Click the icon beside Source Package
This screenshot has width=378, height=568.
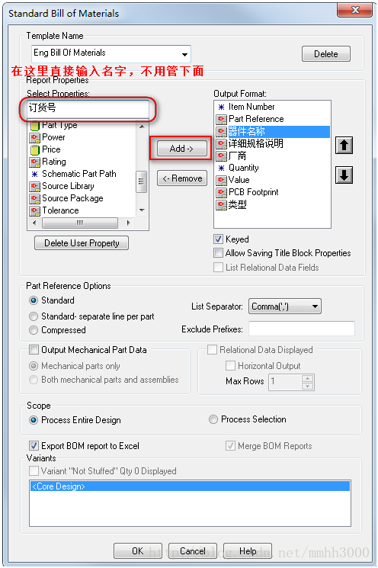[35, 198]
